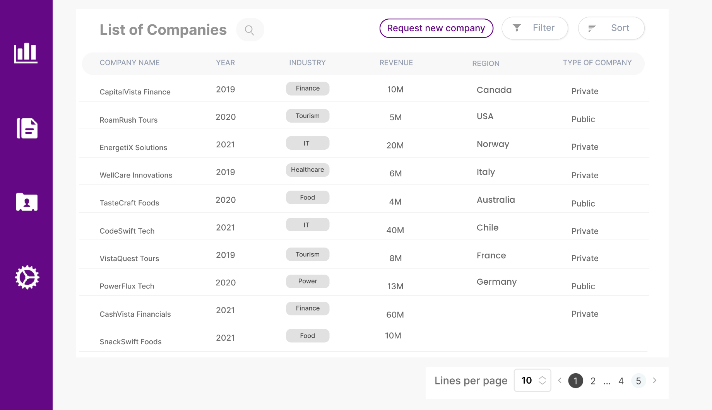Click the funnel icon inside the Filter button

(x=517, y=28)
